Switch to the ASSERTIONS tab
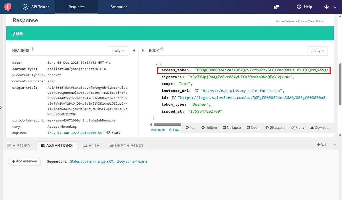The image size is (342, 200). pos(57,146)
